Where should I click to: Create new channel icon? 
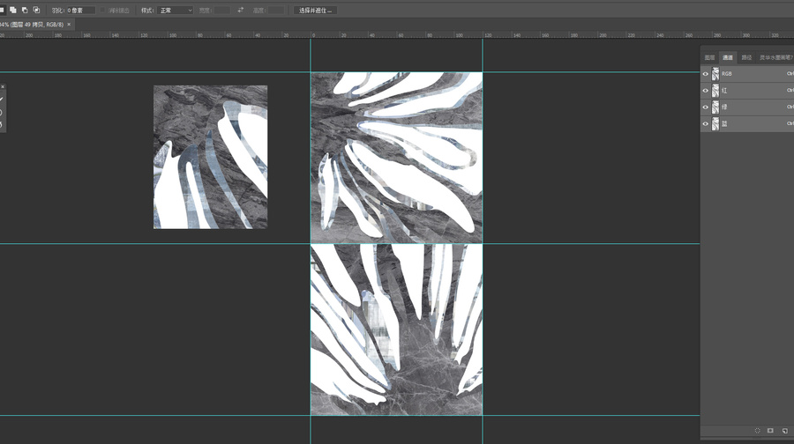click(x=784, y=431)
